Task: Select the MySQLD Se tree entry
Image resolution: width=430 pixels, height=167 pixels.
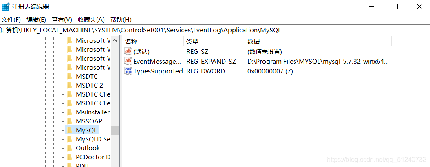Action: tap(93, 139)
